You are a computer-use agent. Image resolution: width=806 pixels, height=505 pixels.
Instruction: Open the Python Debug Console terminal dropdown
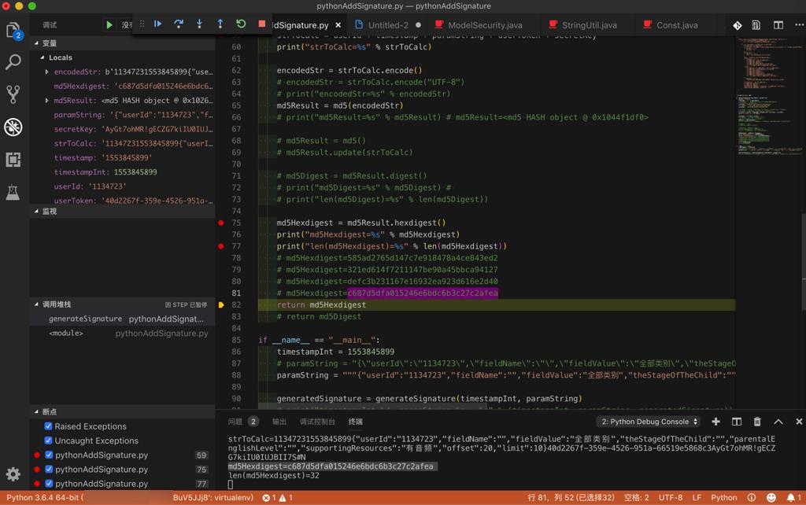649,422
